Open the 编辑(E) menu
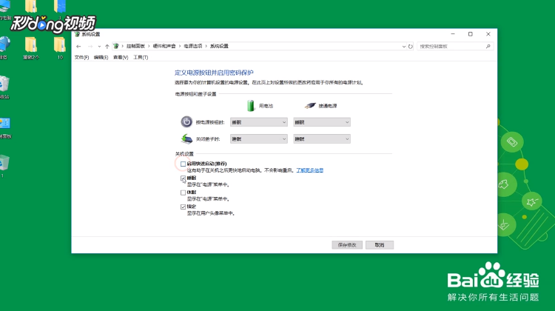Viewport: 555px width, 311px height. point(101,57)
